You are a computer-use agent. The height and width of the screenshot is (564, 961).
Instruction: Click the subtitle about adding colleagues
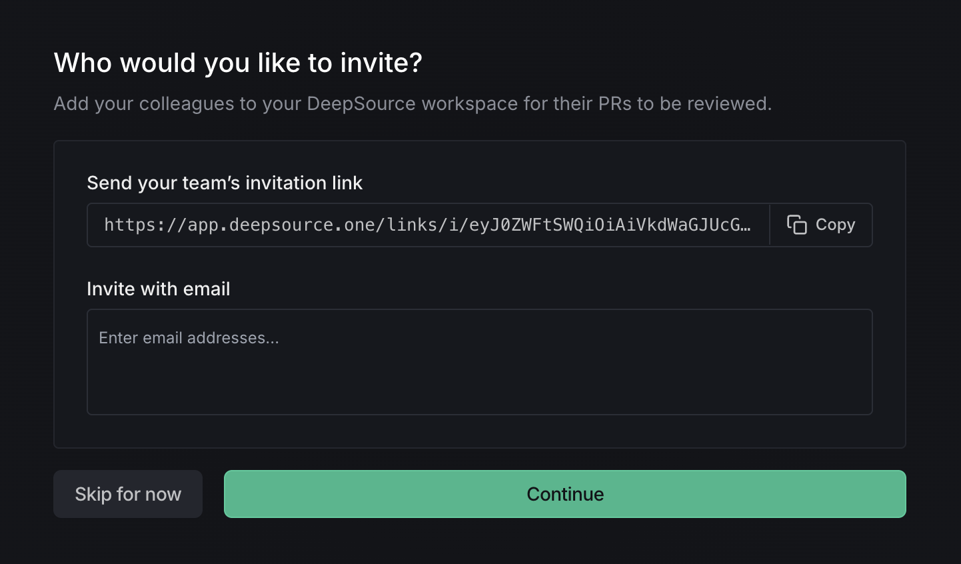coord(413,104)
